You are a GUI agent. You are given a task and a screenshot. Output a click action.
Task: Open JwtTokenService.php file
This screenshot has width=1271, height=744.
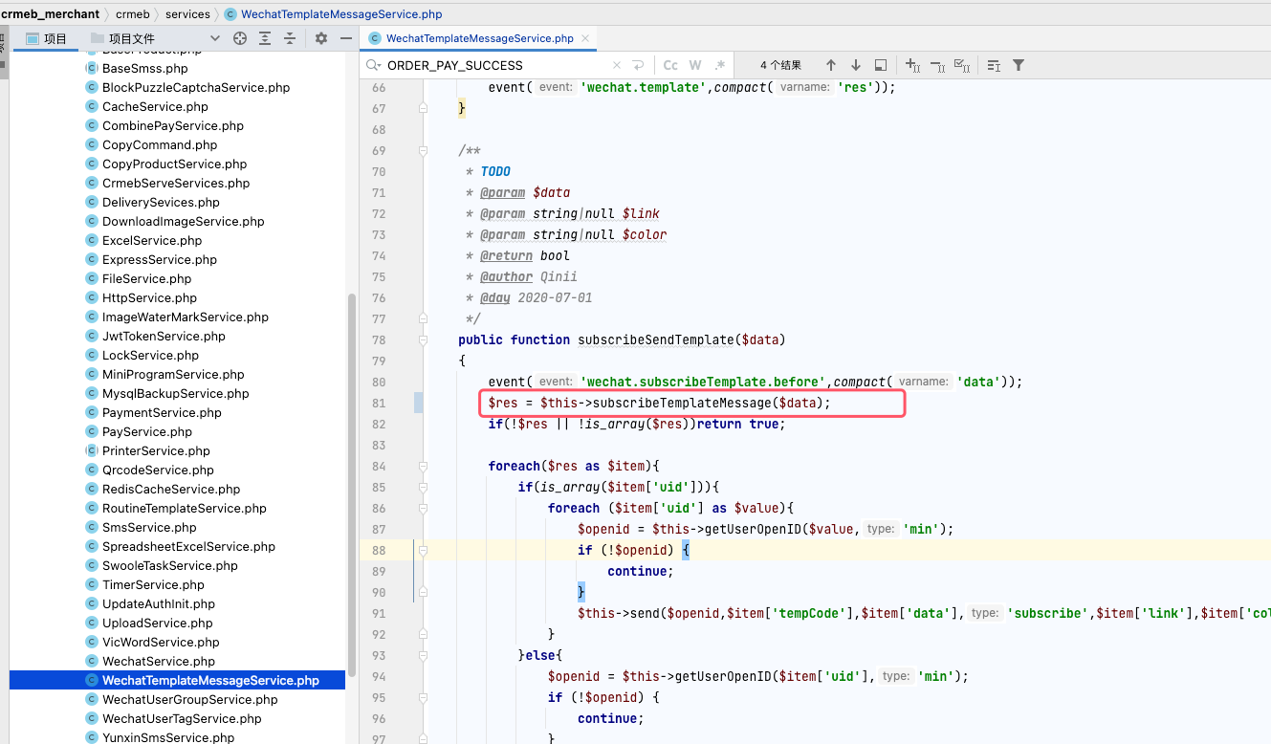pyautogui.click(x=164, y=336)
